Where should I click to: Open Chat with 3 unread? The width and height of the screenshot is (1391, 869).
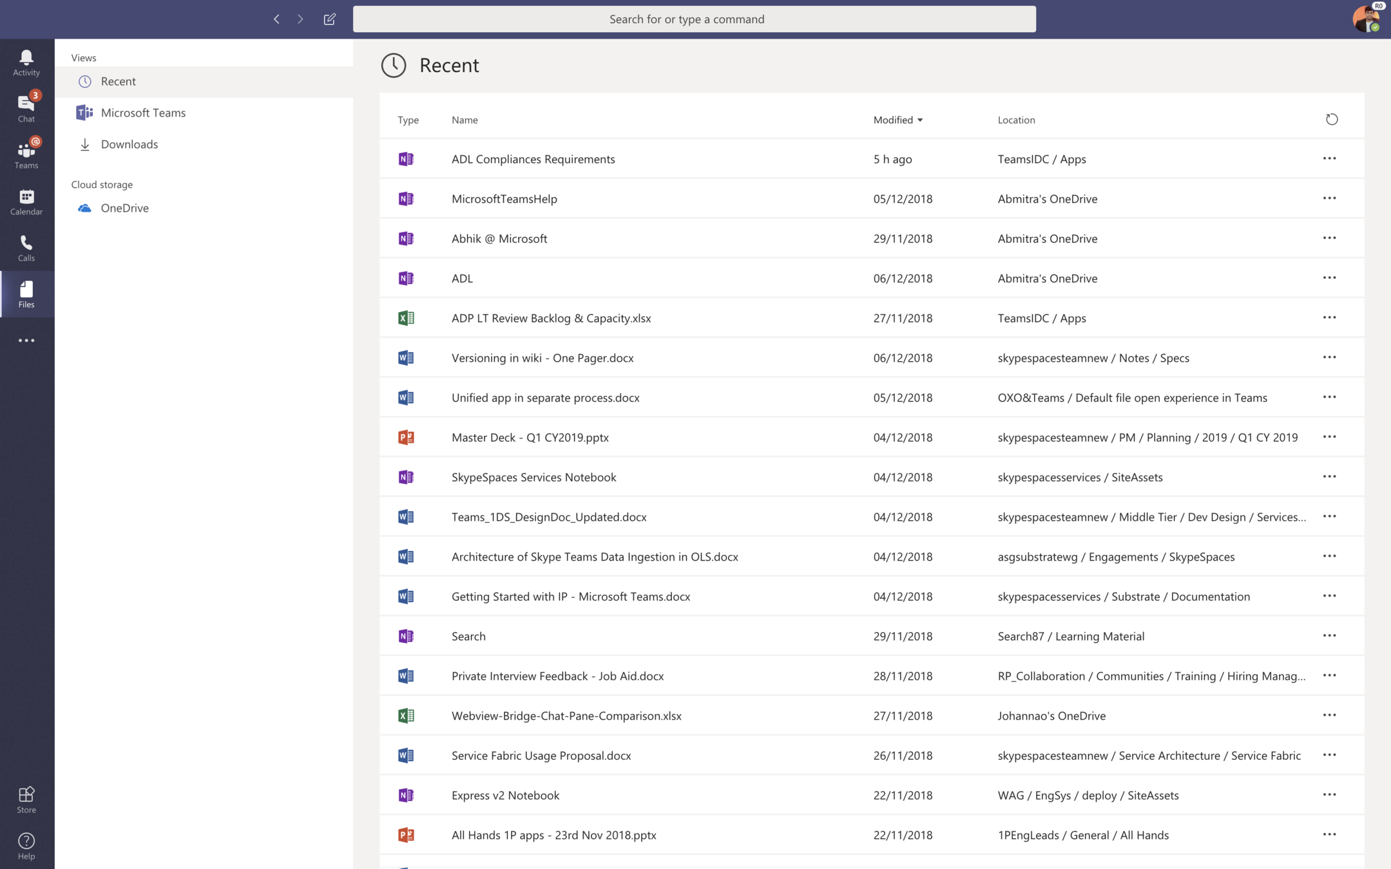26,107
